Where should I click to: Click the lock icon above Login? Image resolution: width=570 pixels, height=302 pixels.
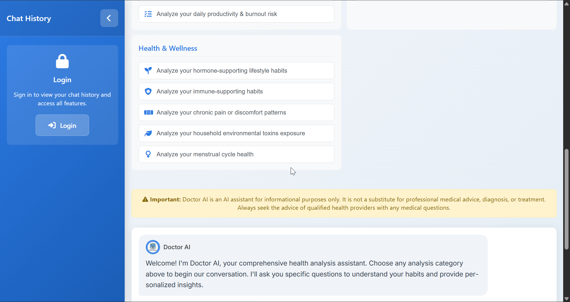62,61
